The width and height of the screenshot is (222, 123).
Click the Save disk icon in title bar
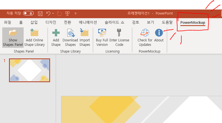tap(40, 13)
